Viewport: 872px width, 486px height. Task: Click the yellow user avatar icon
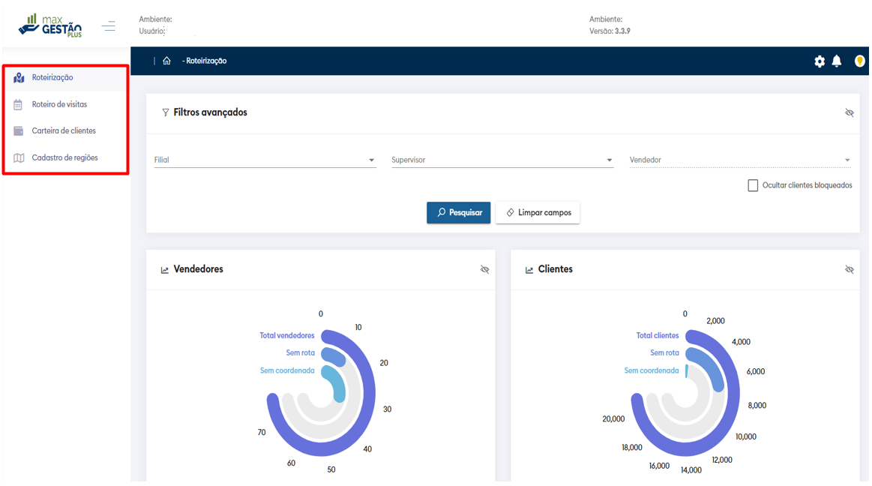[859, 61]
